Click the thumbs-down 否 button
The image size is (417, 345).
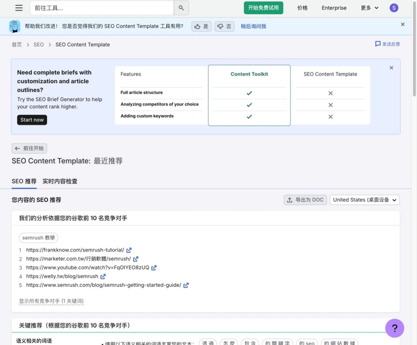224,26
